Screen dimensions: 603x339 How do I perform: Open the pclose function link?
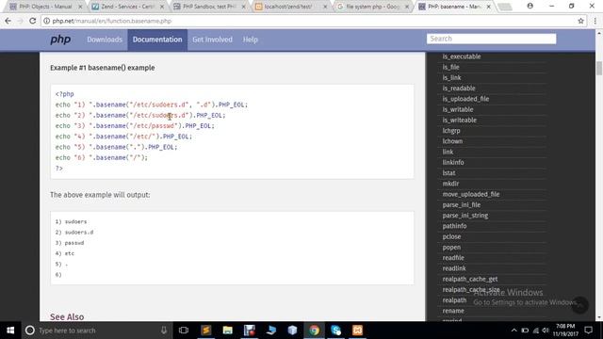451,236
